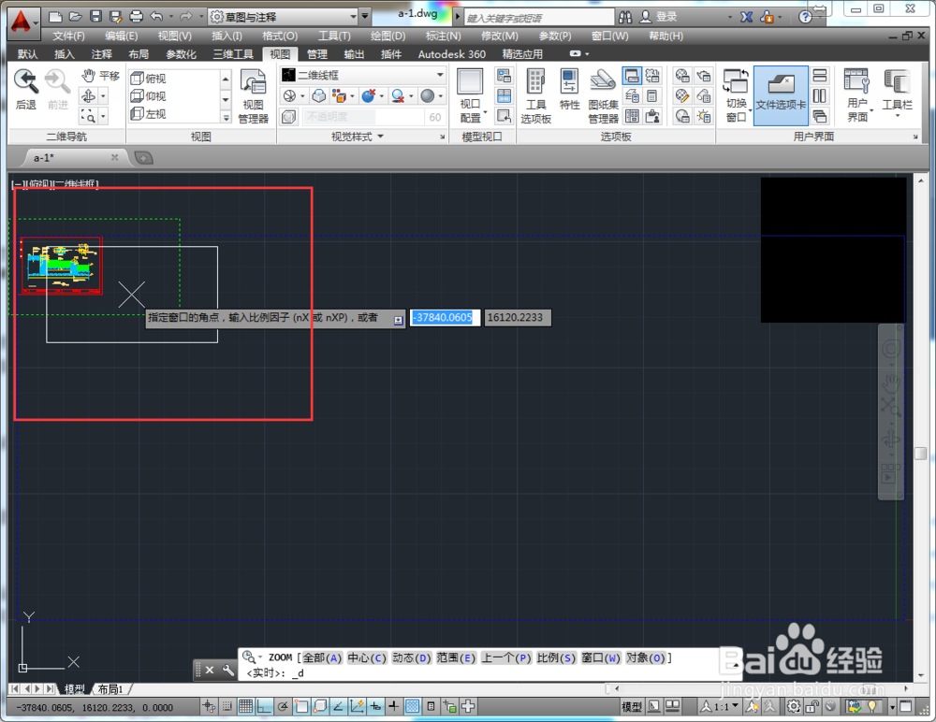The width and height of the screenshot is (936, 722).
Task: Click the black color swatch in visual style box
Action: [289, 75]
